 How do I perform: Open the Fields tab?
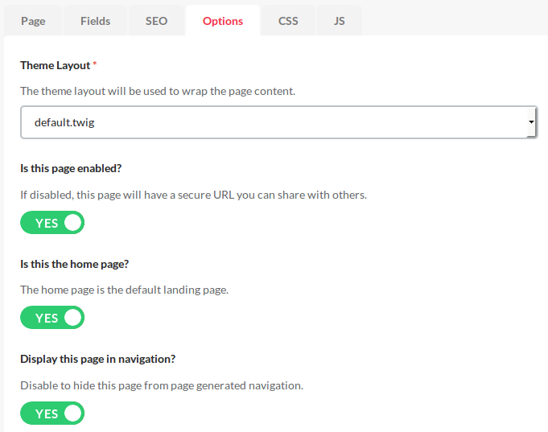point(96,21)
